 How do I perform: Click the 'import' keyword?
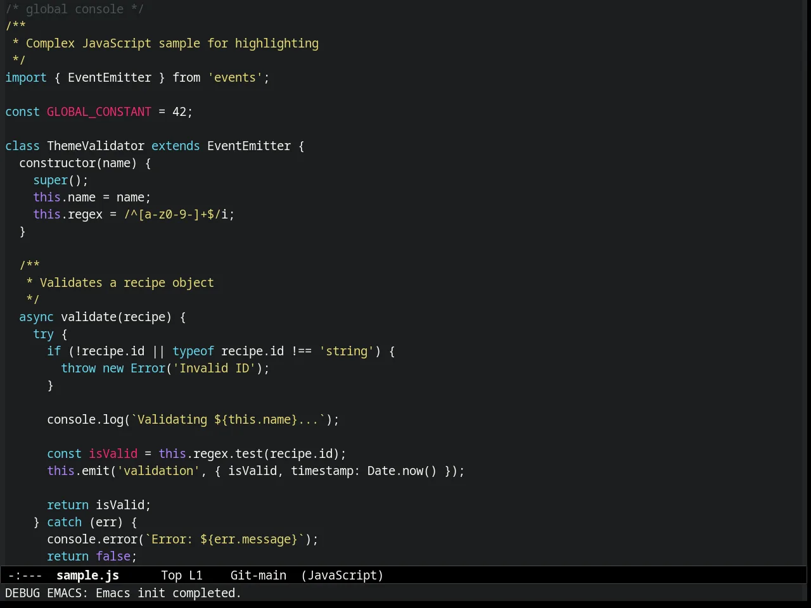tap(26, 77)
